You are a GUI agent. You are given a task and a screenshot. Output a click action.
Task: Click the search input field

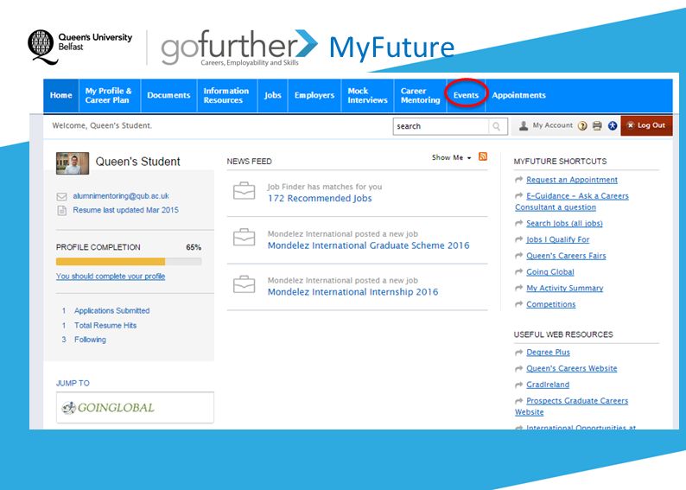coord(441,126)
